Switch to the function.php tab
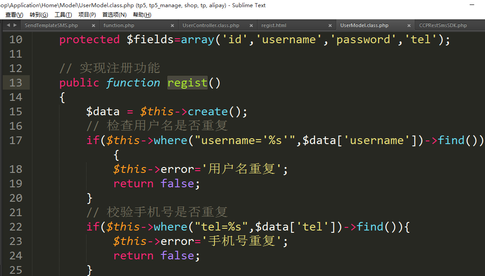Screen dimensions: 485x276 (119, 26)
